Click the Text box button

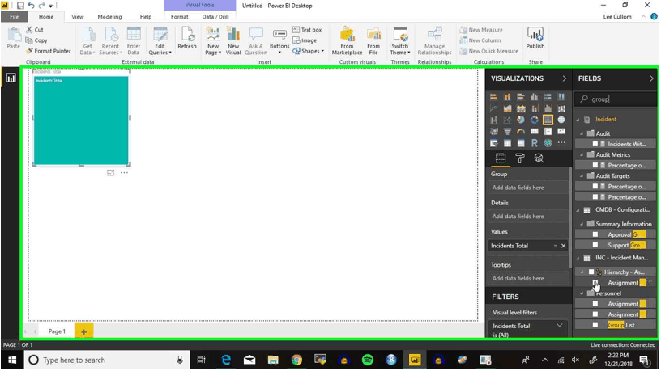[307, 30]
